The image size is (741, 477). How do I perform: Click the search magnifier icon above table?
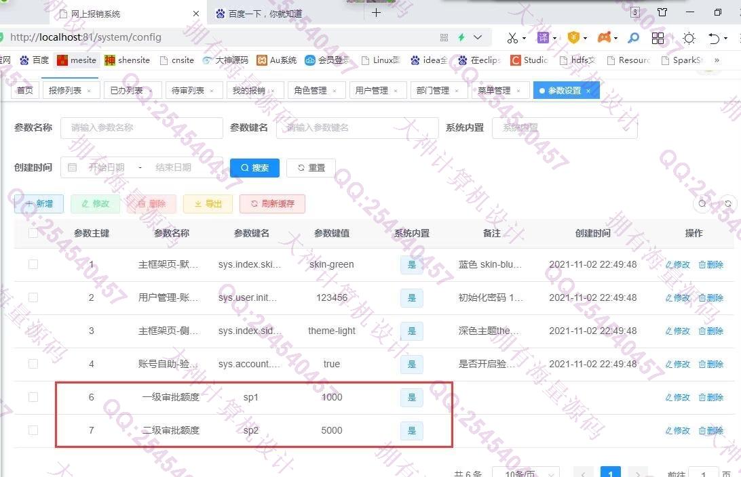(702, 203)
